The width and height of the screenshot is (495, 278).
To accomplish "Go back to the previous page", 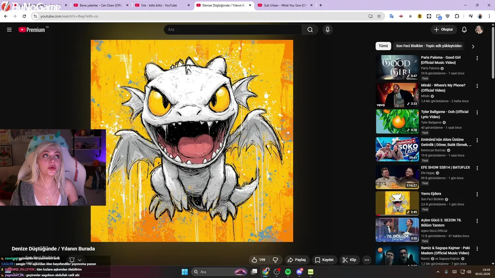I will pyautogui.click(x=5, y=16).
